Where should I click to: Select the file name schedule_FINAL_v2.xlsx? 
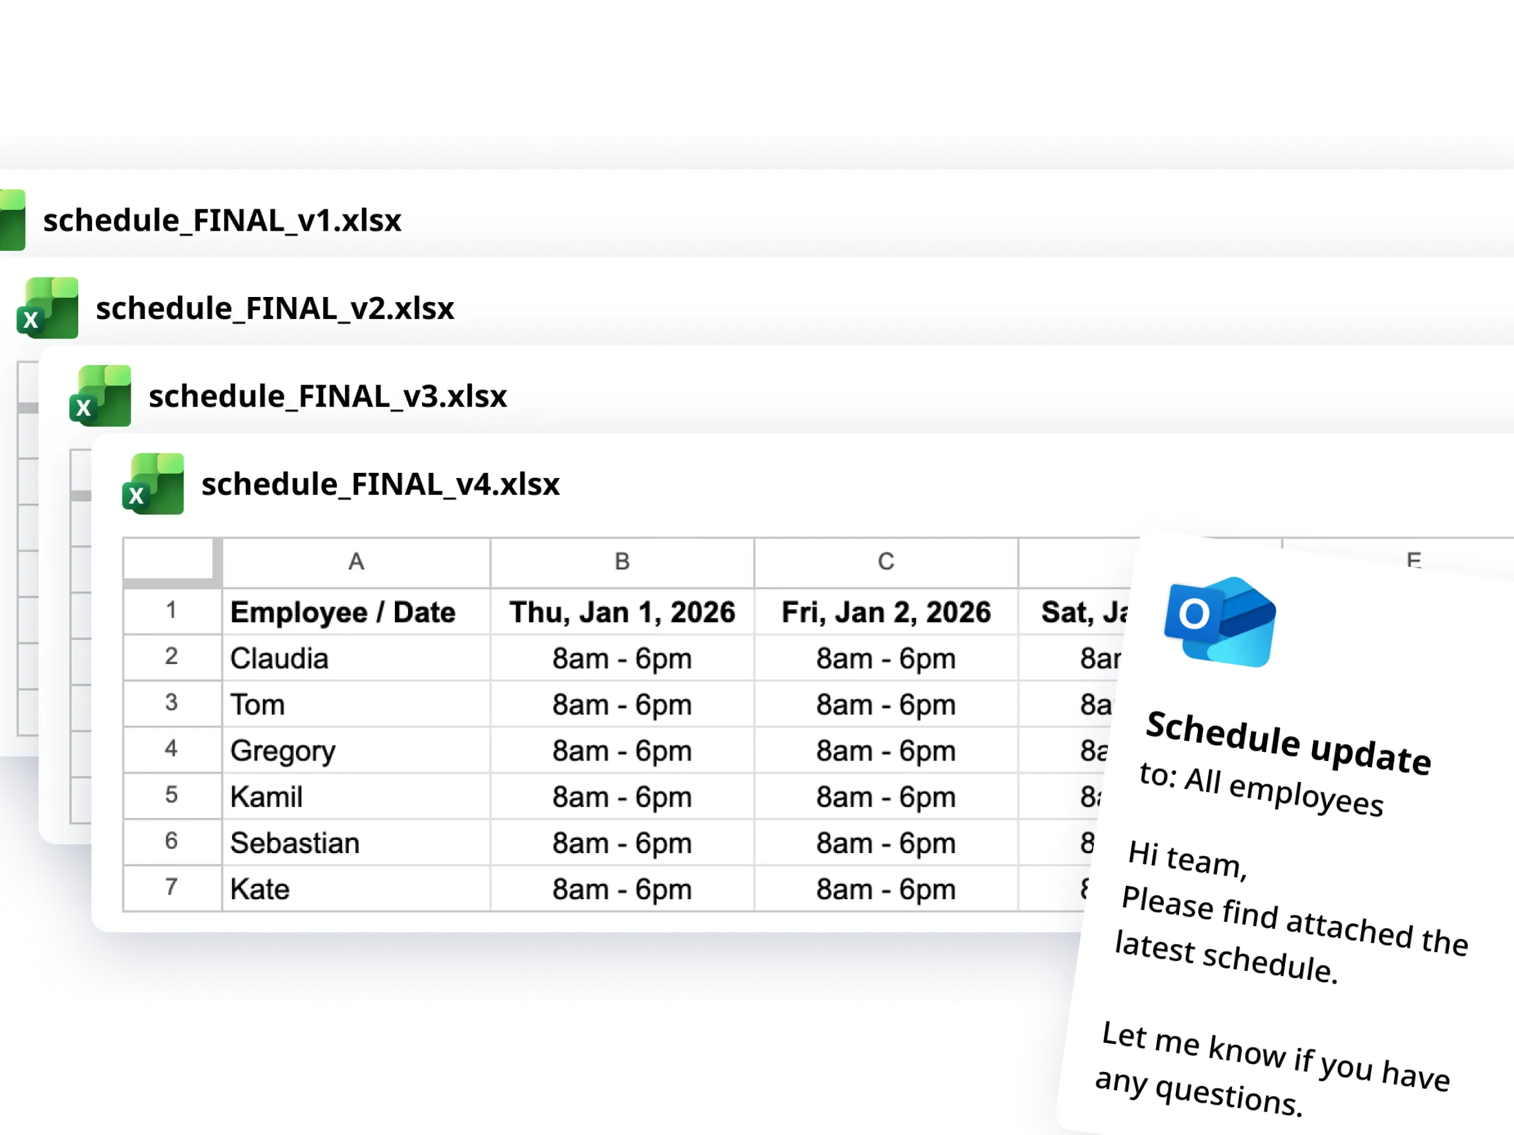[274, 308]
